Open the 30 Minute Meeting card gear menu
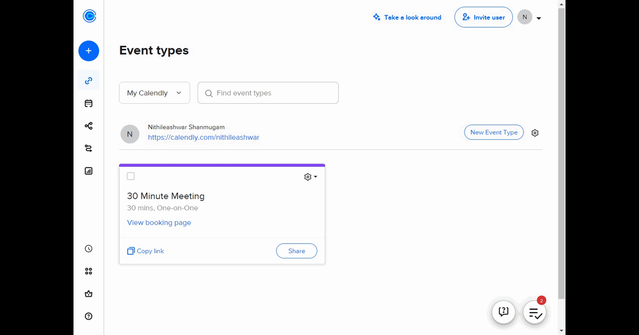Screen dimensions: 639x335 [x=310, y=177]
